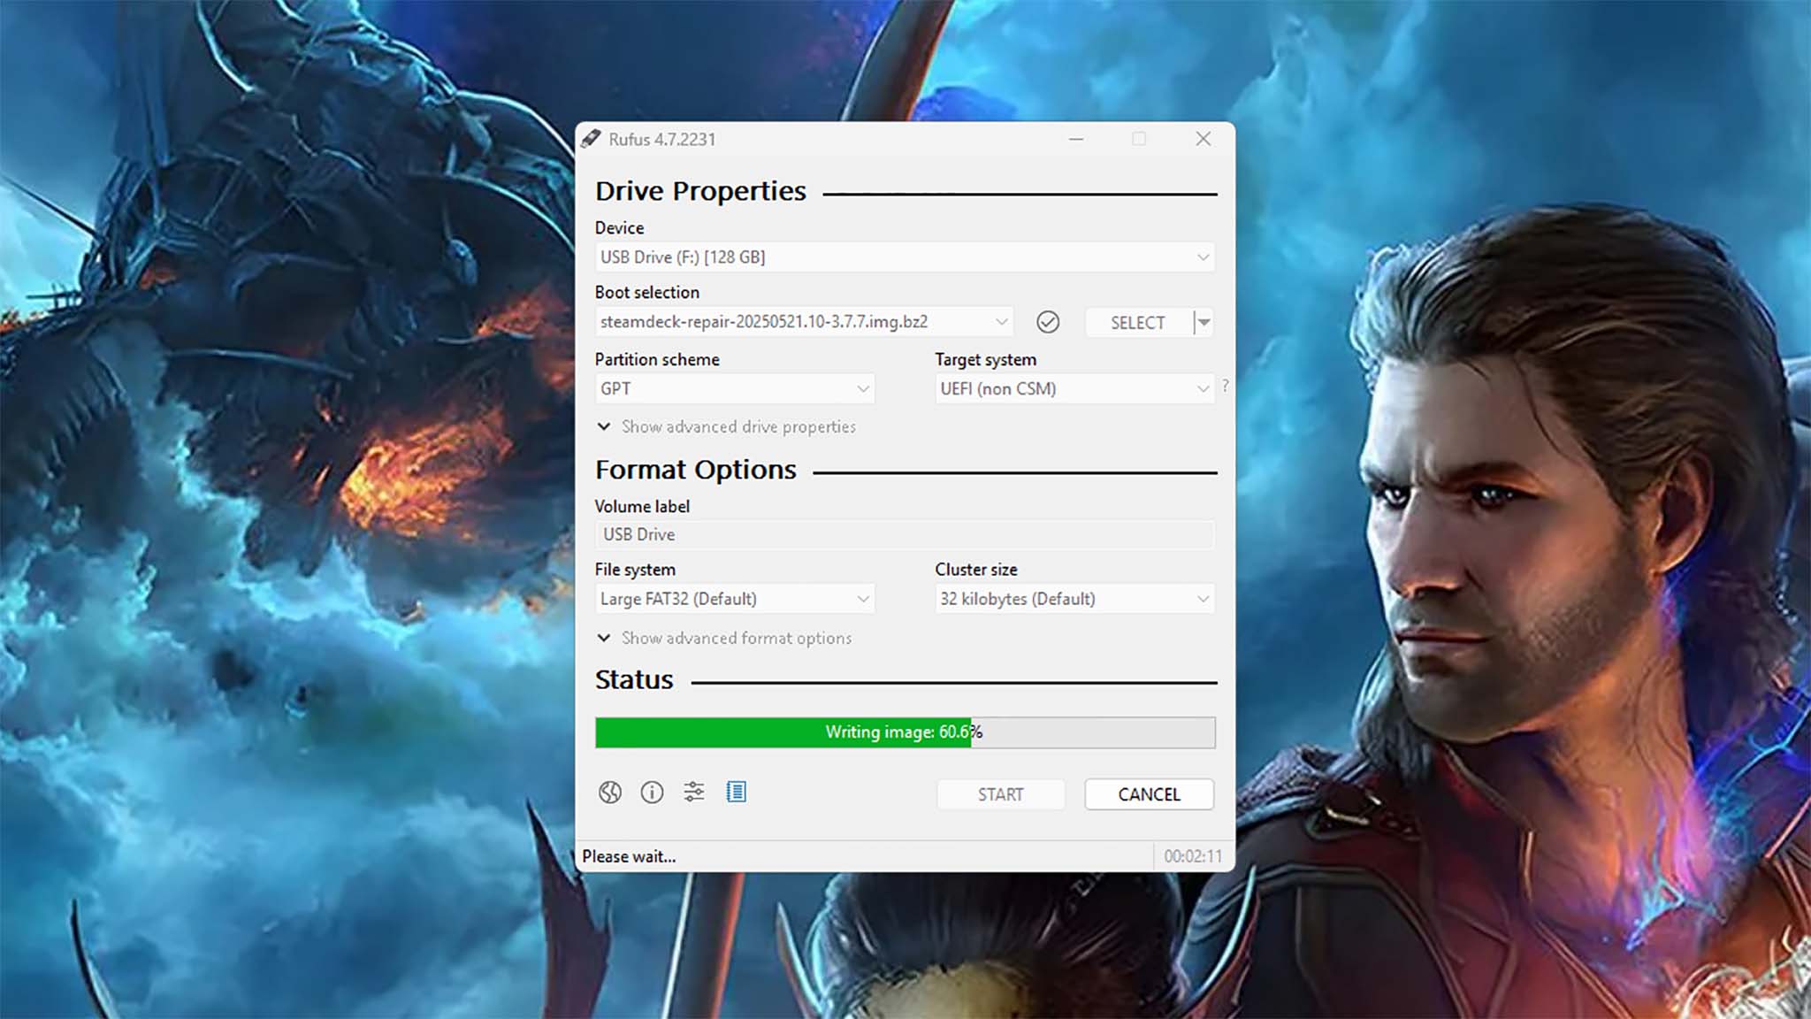Open the Partition scheme GPT dropdown

(x=735, y=389)
